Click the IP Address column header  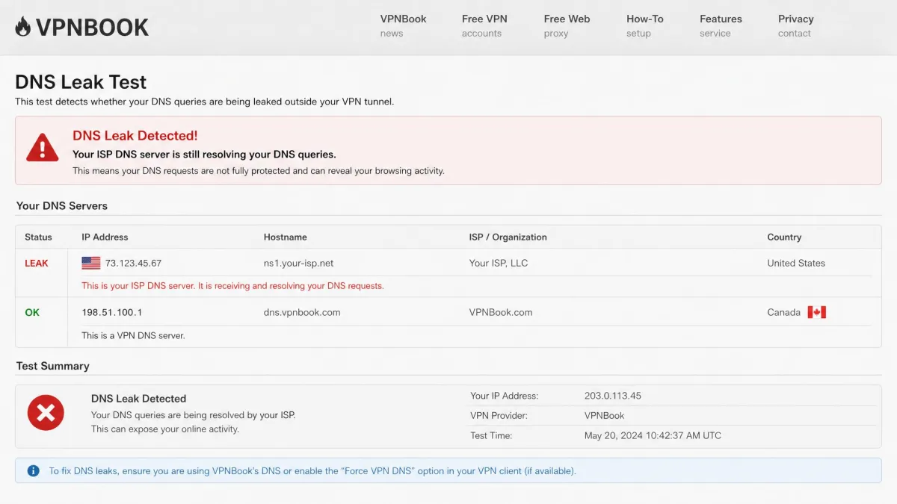coord(105,237)
